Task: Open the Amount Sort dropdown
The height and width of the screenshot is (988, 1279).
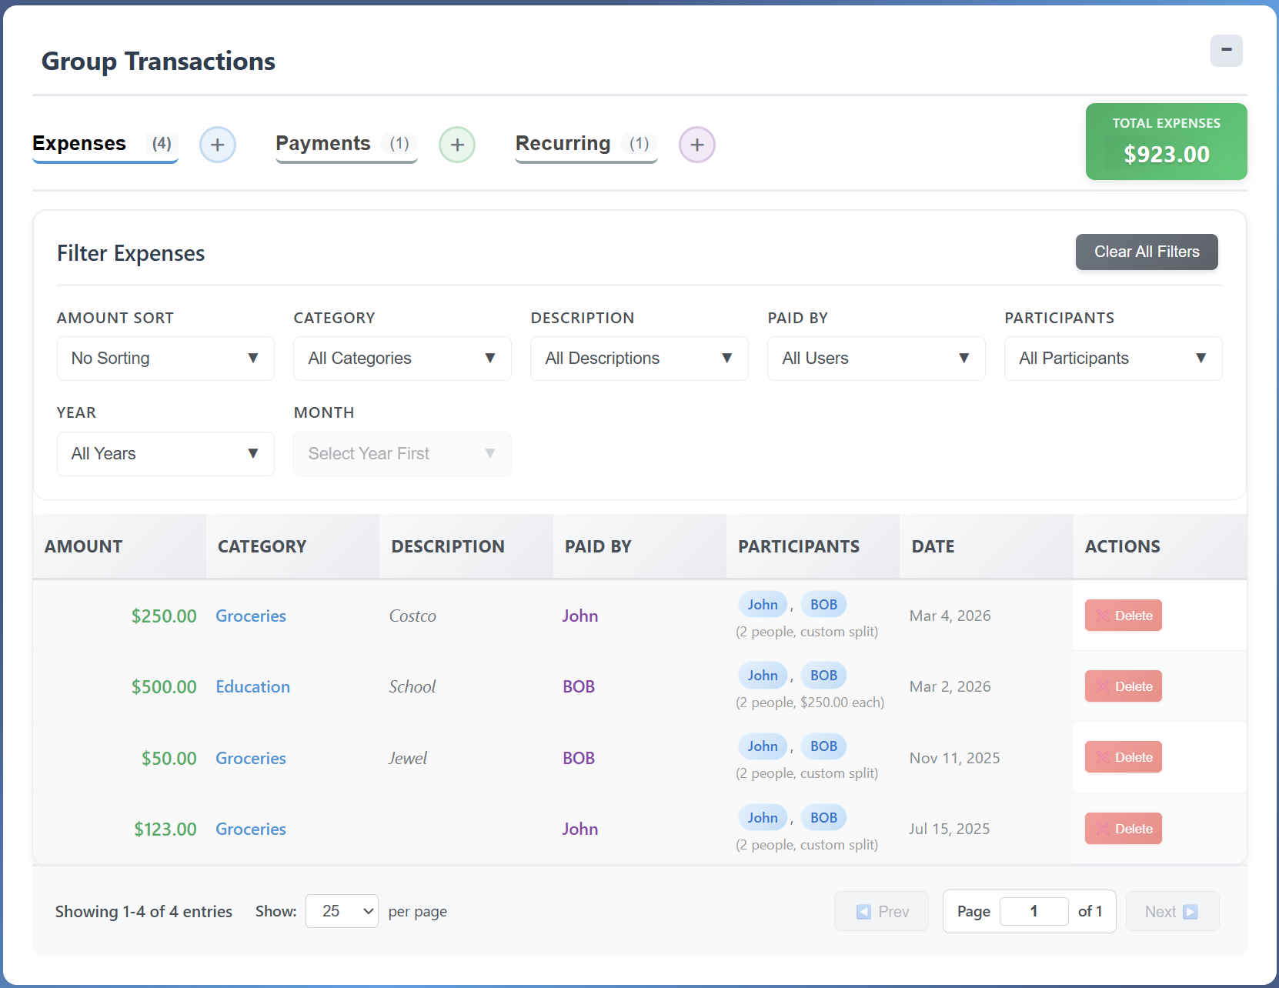Action: [x=165, y=359]
